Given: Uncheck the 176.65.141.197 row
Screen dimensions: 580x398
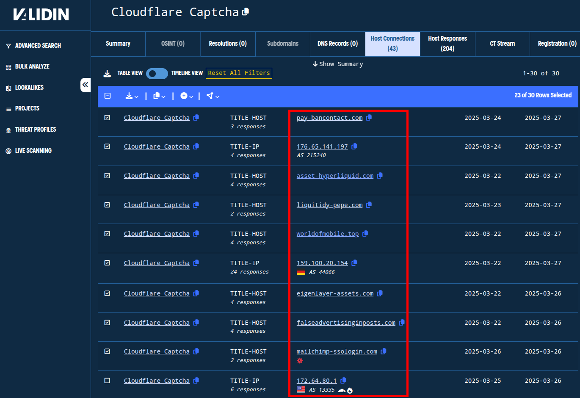Looking at the screenshot, I should pyautogui.click(x=107, y=146).
